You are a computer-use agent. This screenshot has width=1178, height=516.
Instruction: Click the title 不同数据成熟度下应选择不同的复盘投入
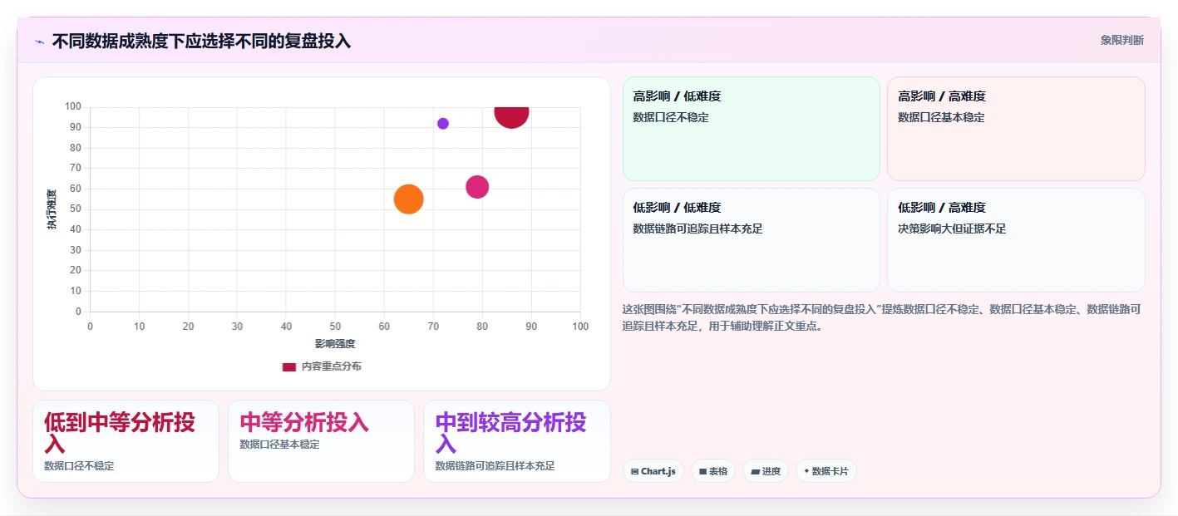[201, 41]
